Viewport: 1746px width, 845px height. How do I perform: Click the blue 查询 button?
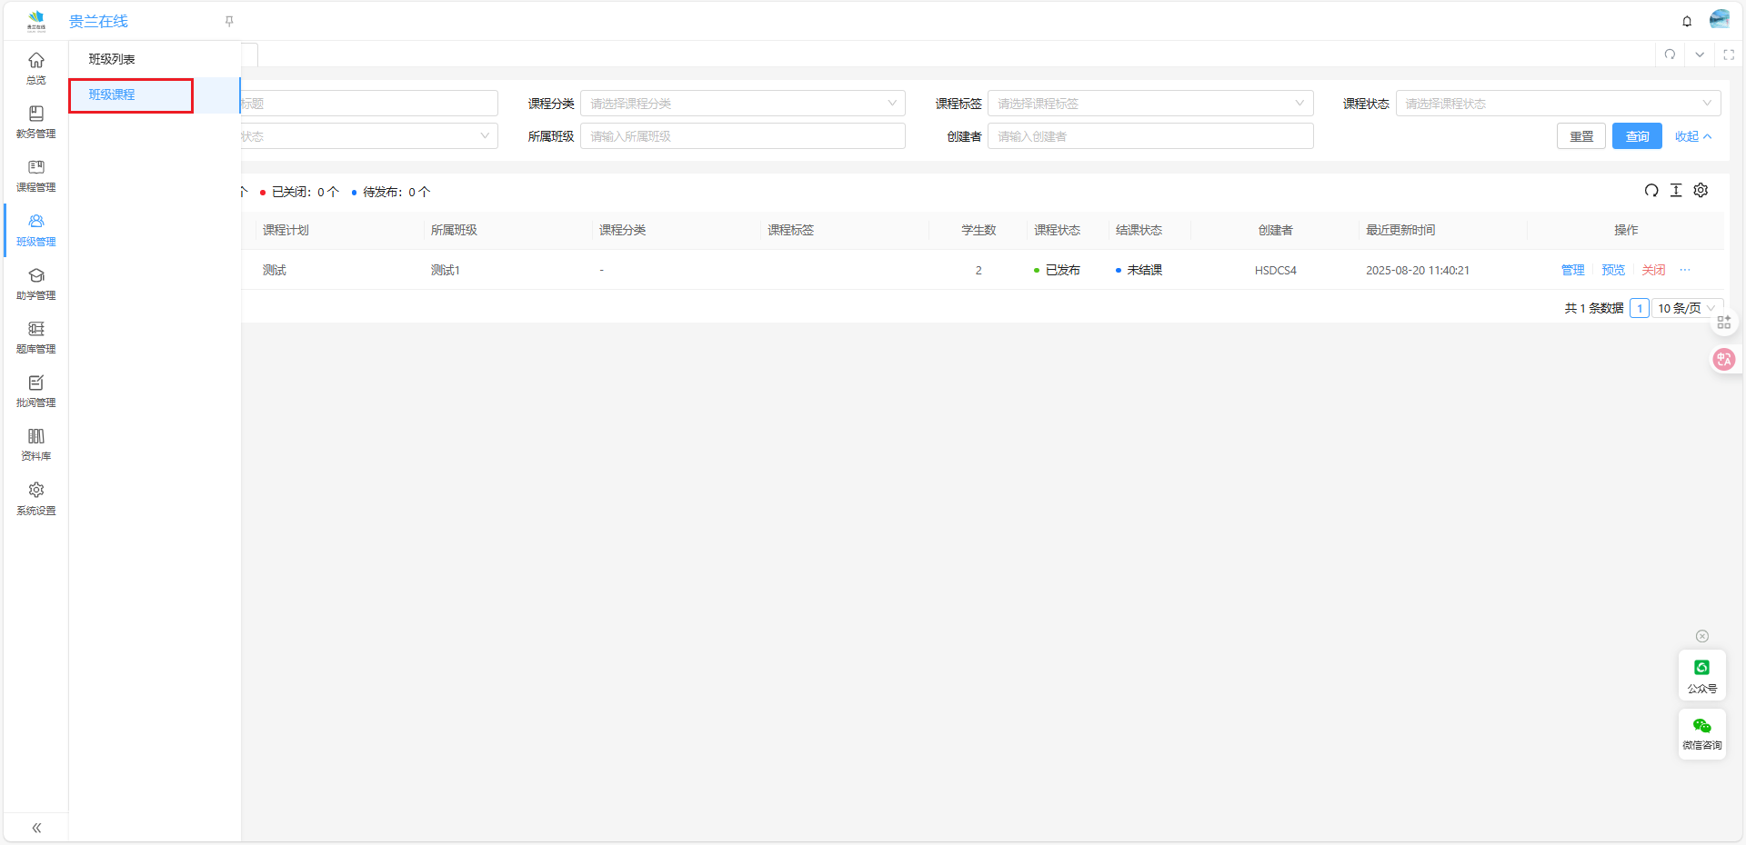[x=1637, y=136]
